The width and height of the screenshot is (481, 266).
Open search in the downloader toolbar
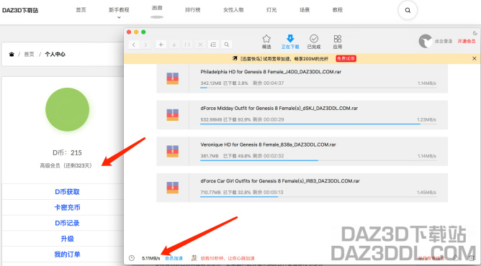[226, 45]
